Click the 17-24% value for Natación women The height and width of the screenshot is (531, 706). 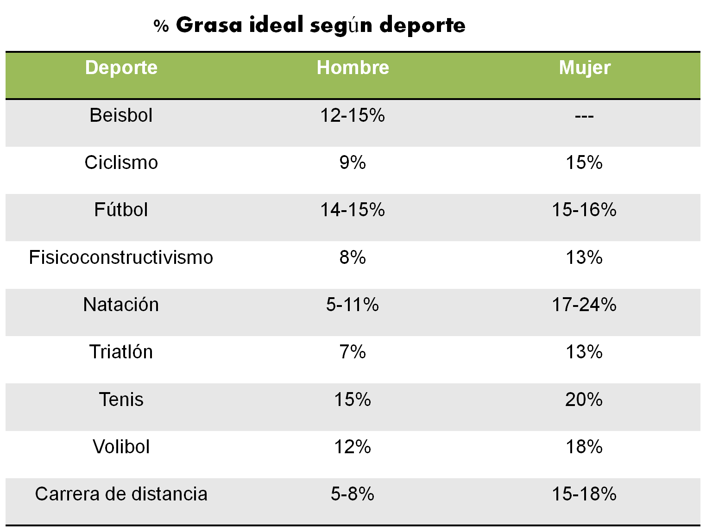click(584, 305)
